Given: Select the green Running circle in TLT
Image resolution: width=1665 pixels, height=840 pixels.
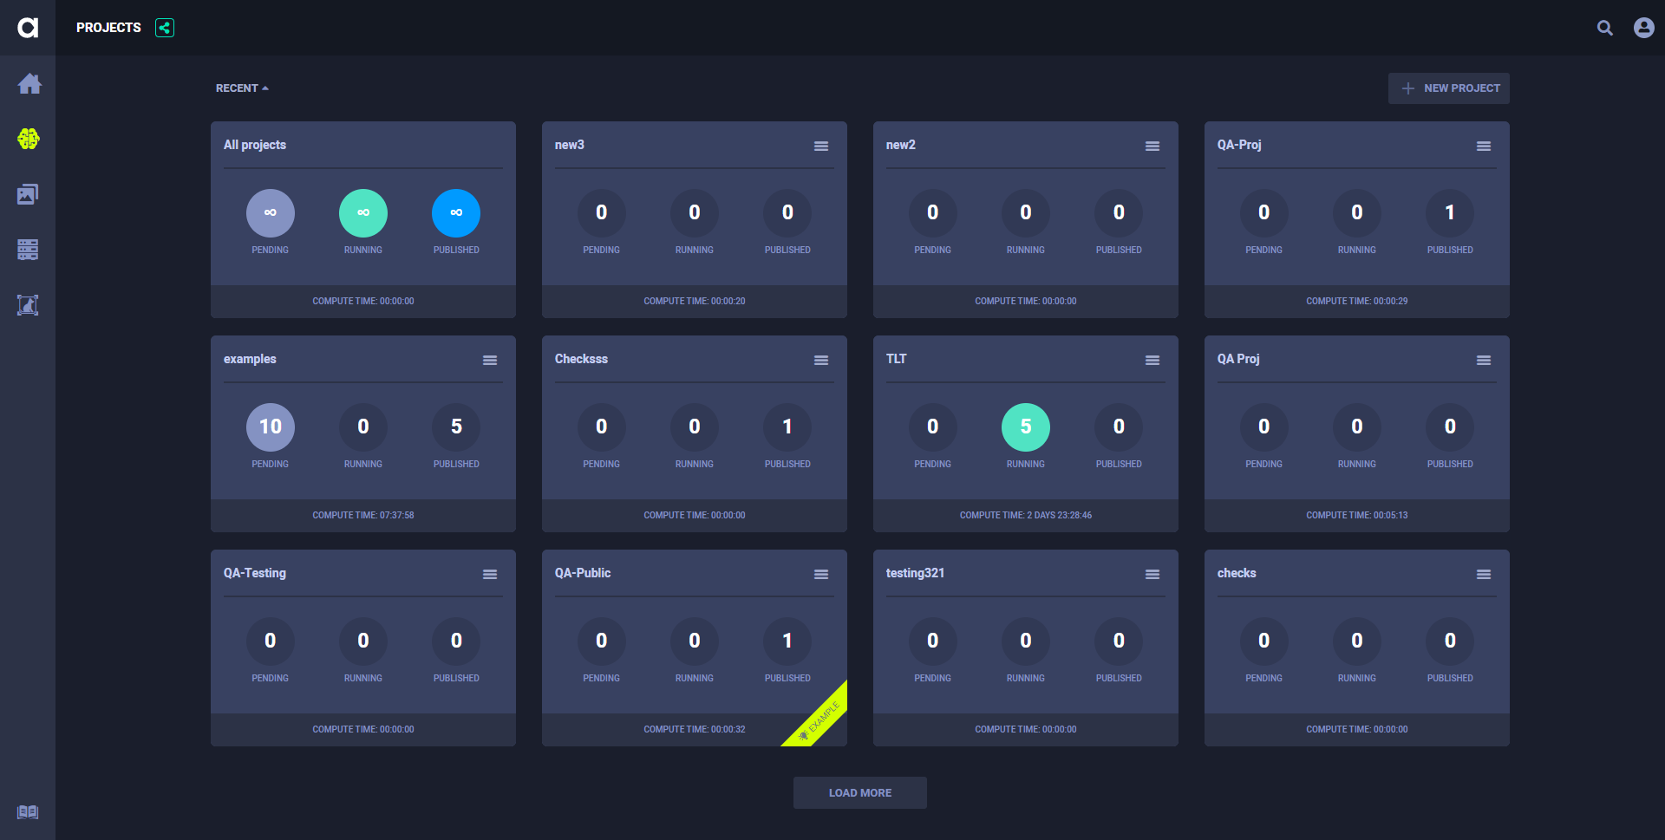Looking at the screenshot, I should pyautogui.click(x=1025, y=427).
